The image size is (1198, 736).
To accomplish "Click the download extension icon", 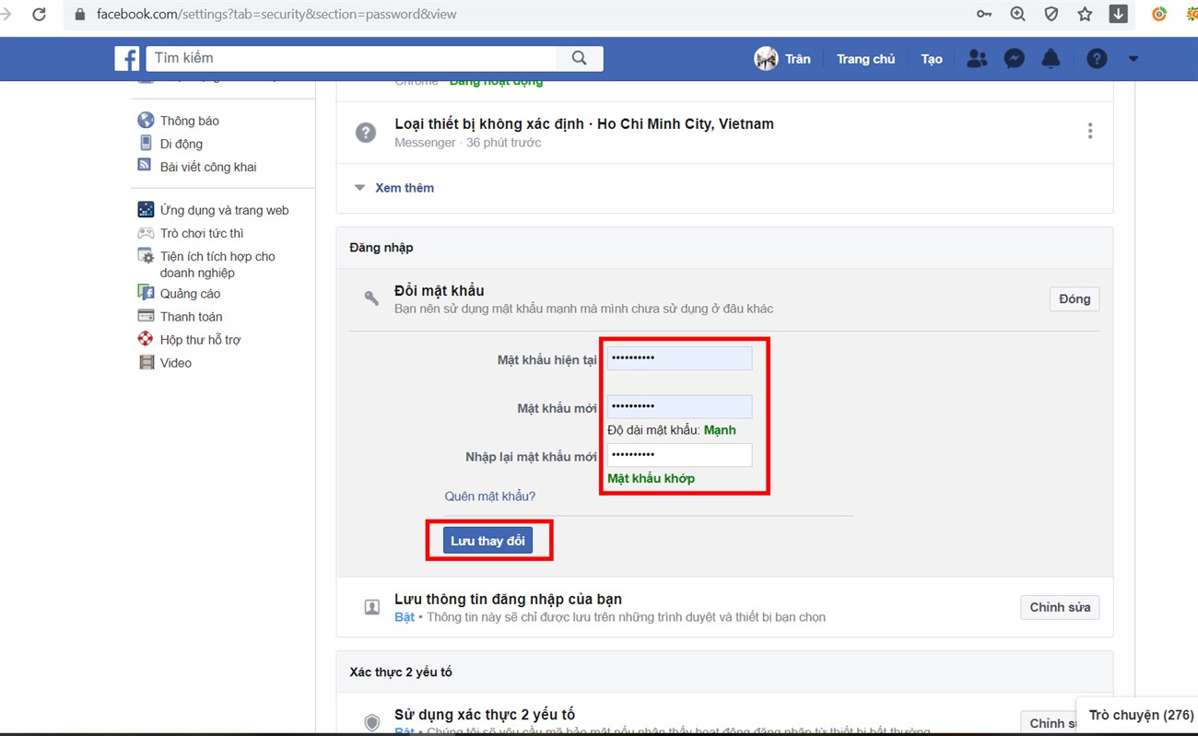I will [x=1118, y=14].
